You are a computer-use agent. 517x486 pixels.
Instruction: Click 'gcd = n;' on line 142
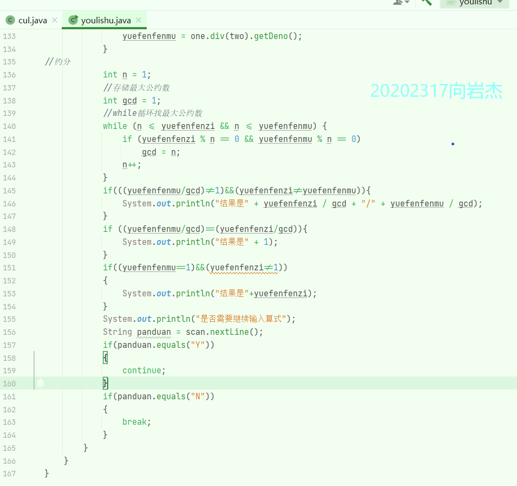(x=161, y=152)
